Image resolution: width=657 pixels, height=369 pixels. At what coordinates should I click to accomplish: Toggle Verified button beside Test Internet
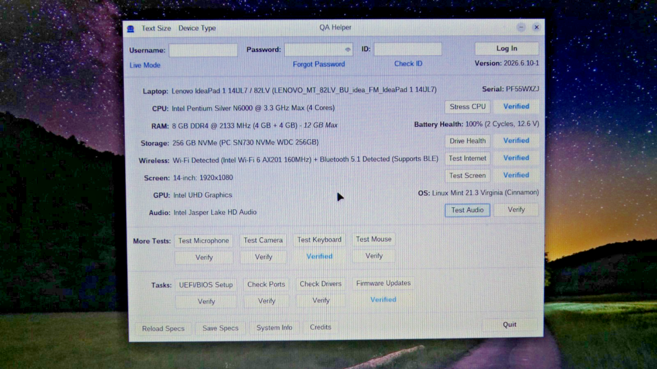tap(516, 158)
